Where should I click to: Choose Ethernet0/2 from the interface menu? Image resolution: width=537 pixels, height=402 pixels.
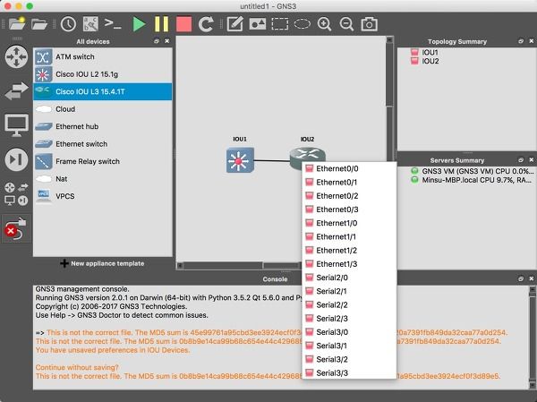point(349,196)
